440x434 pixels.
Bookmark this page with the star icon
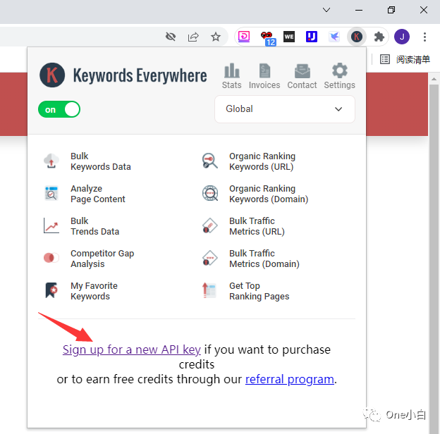(x=216, y=37)
